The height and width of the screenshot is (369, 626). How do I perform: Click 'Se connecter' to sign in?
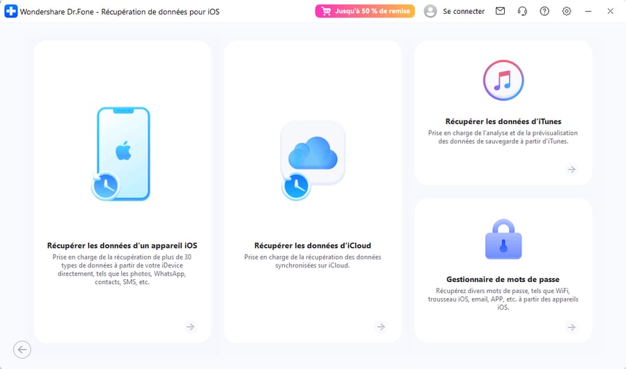point(464,12)
